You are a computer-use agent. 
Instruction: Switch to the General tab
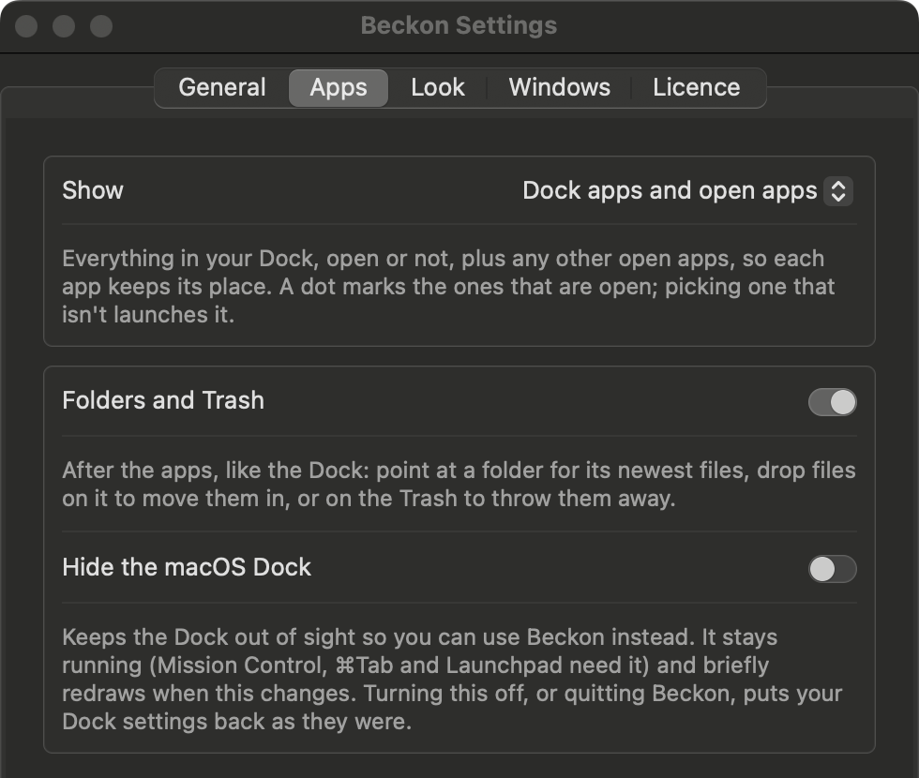(x=222, y=88)
